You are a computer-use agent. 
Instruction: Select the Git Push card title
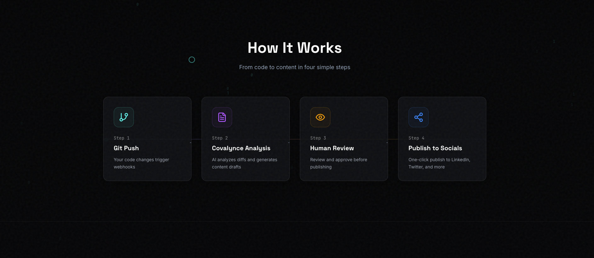pyautogui.click(x=126, y=148)
